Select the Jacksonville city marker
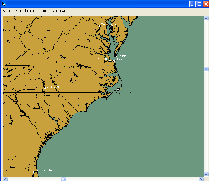The width and height of the screenshot is (209, 181). (x=34, y=172)
